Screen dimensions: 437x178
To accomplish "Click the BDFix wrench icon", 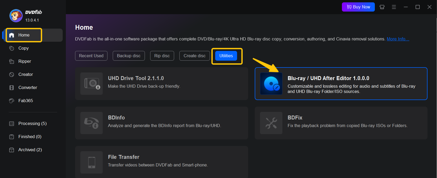I will coord(271,123).
